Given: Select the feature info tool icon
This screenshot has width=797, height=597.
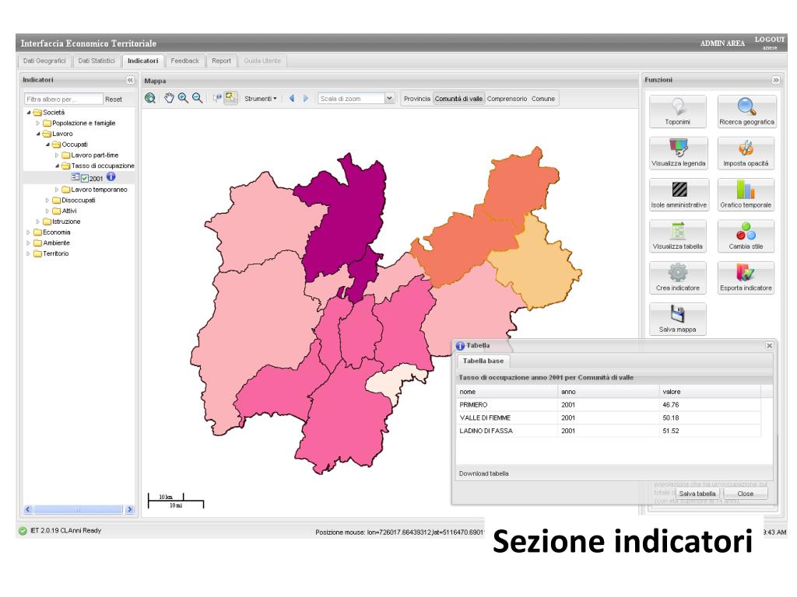Looking at the screenshot, I should click(217, 98).
